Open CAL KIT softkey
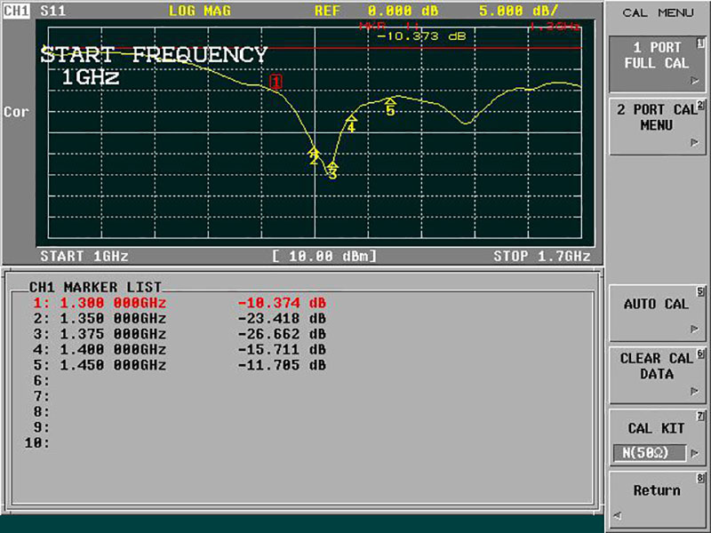 coord(657,437)
